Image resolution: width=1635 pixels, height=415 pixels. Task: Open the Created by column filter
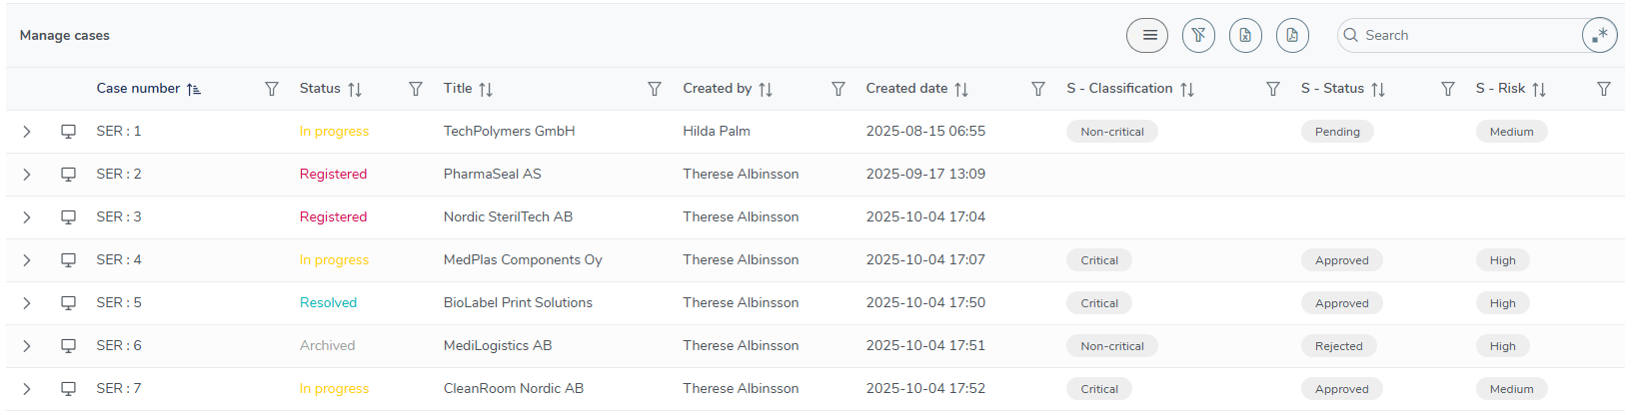pos(838,89)
